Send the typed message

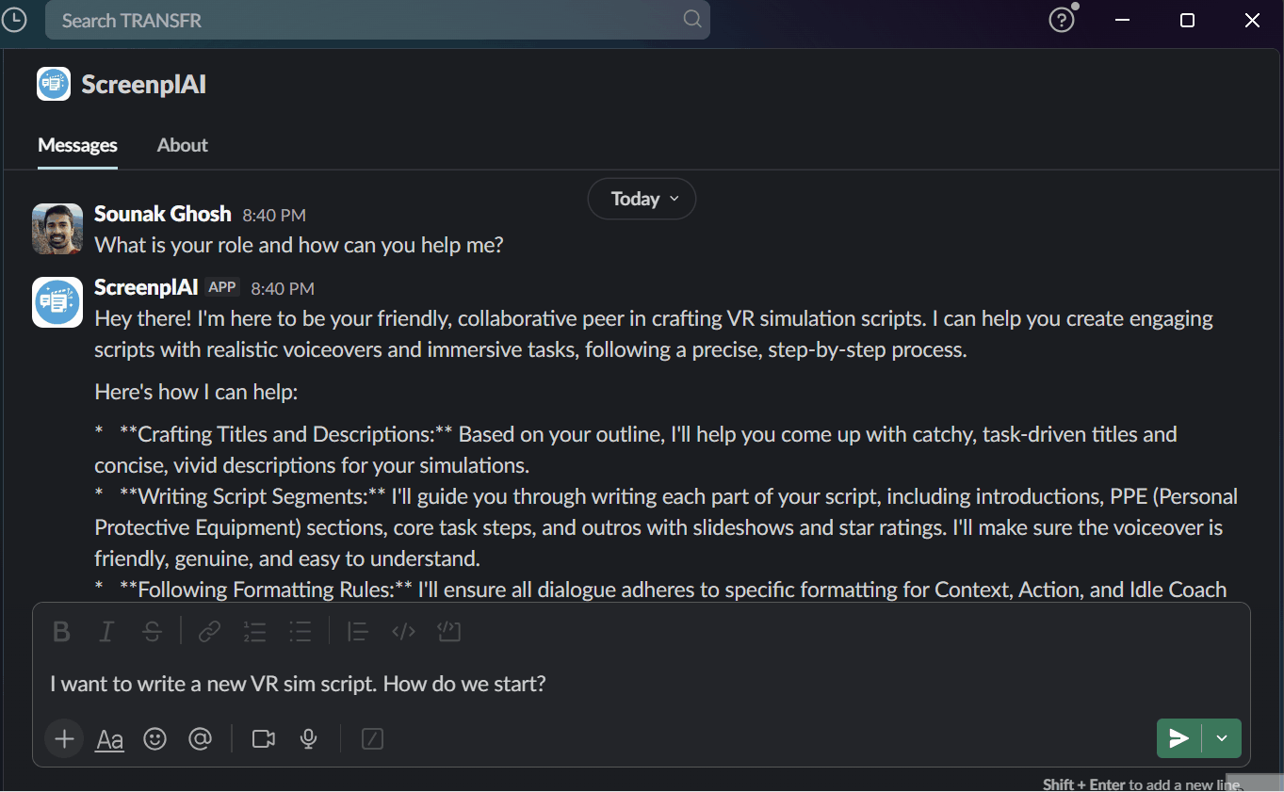pyautogui.click(x=1178, y=738)
